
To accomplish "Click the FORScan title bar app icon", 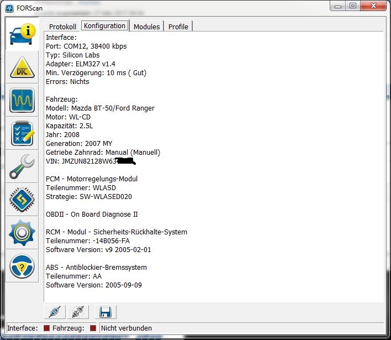I will [9, 8].
